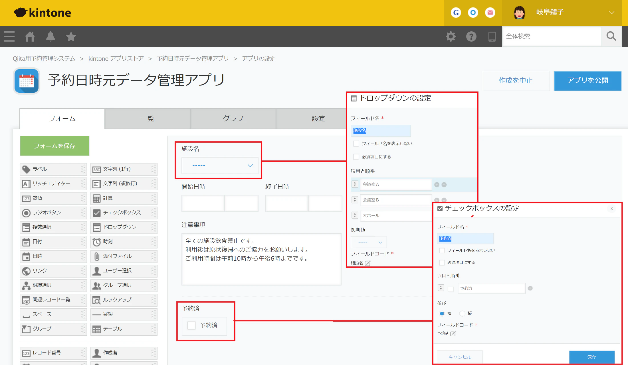Click the フォームを保存 button
The width and height of the screenshot is (628, 365).
pos(54,146)
